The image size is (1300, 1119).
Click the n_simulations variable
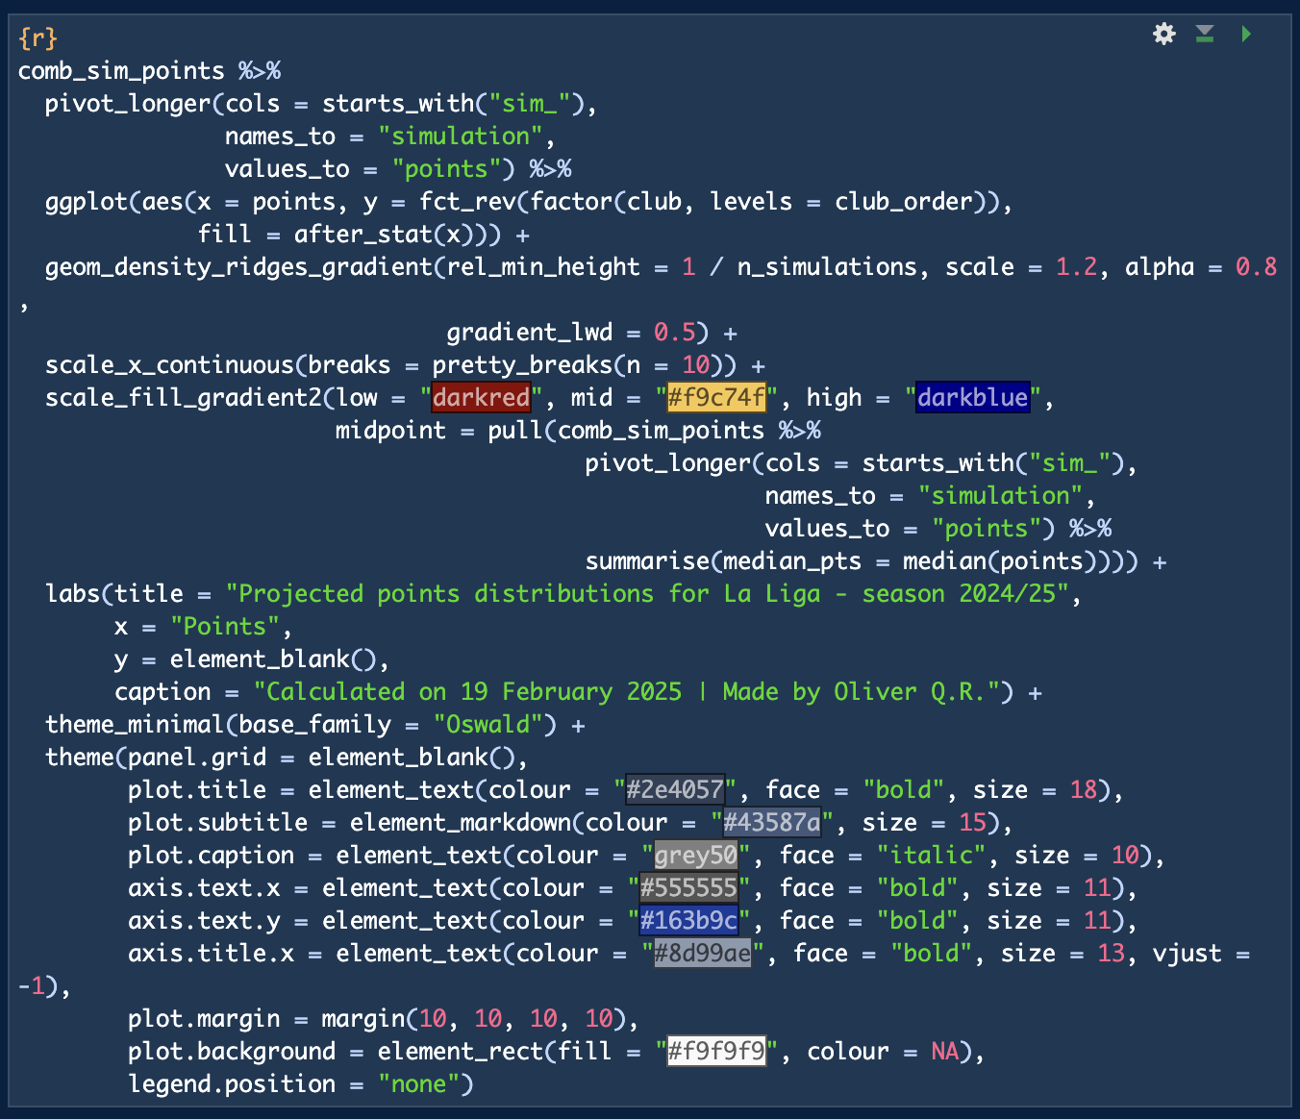click(x=827, y=266)
